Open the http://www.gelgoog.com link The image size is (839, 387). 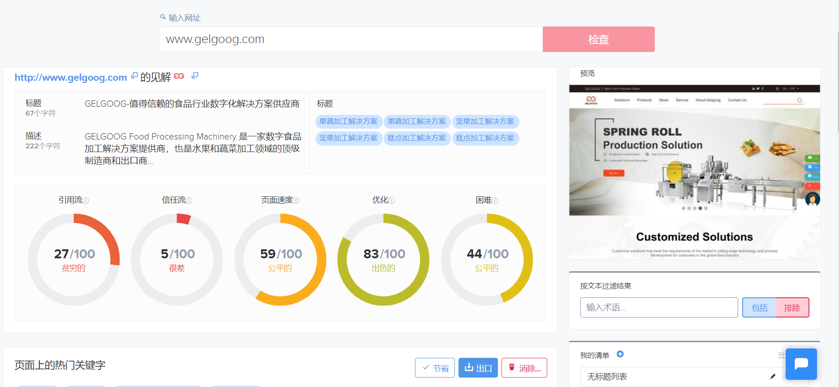pyautogui.click(x=71, y=78)
